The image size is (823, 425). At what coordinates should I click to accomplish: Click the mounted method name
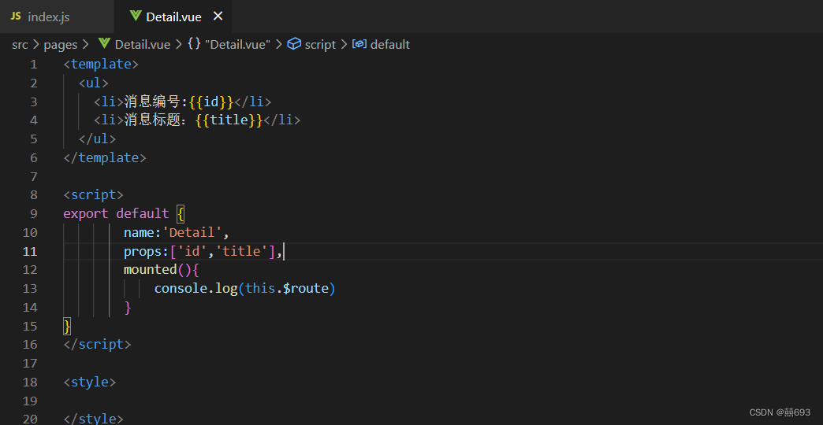pyautogui.click(x=150, y=270)
